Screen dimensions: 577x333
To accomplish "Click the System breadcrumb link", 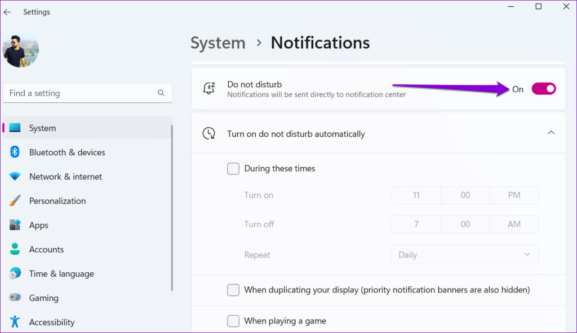I will [x=218, y=42].
